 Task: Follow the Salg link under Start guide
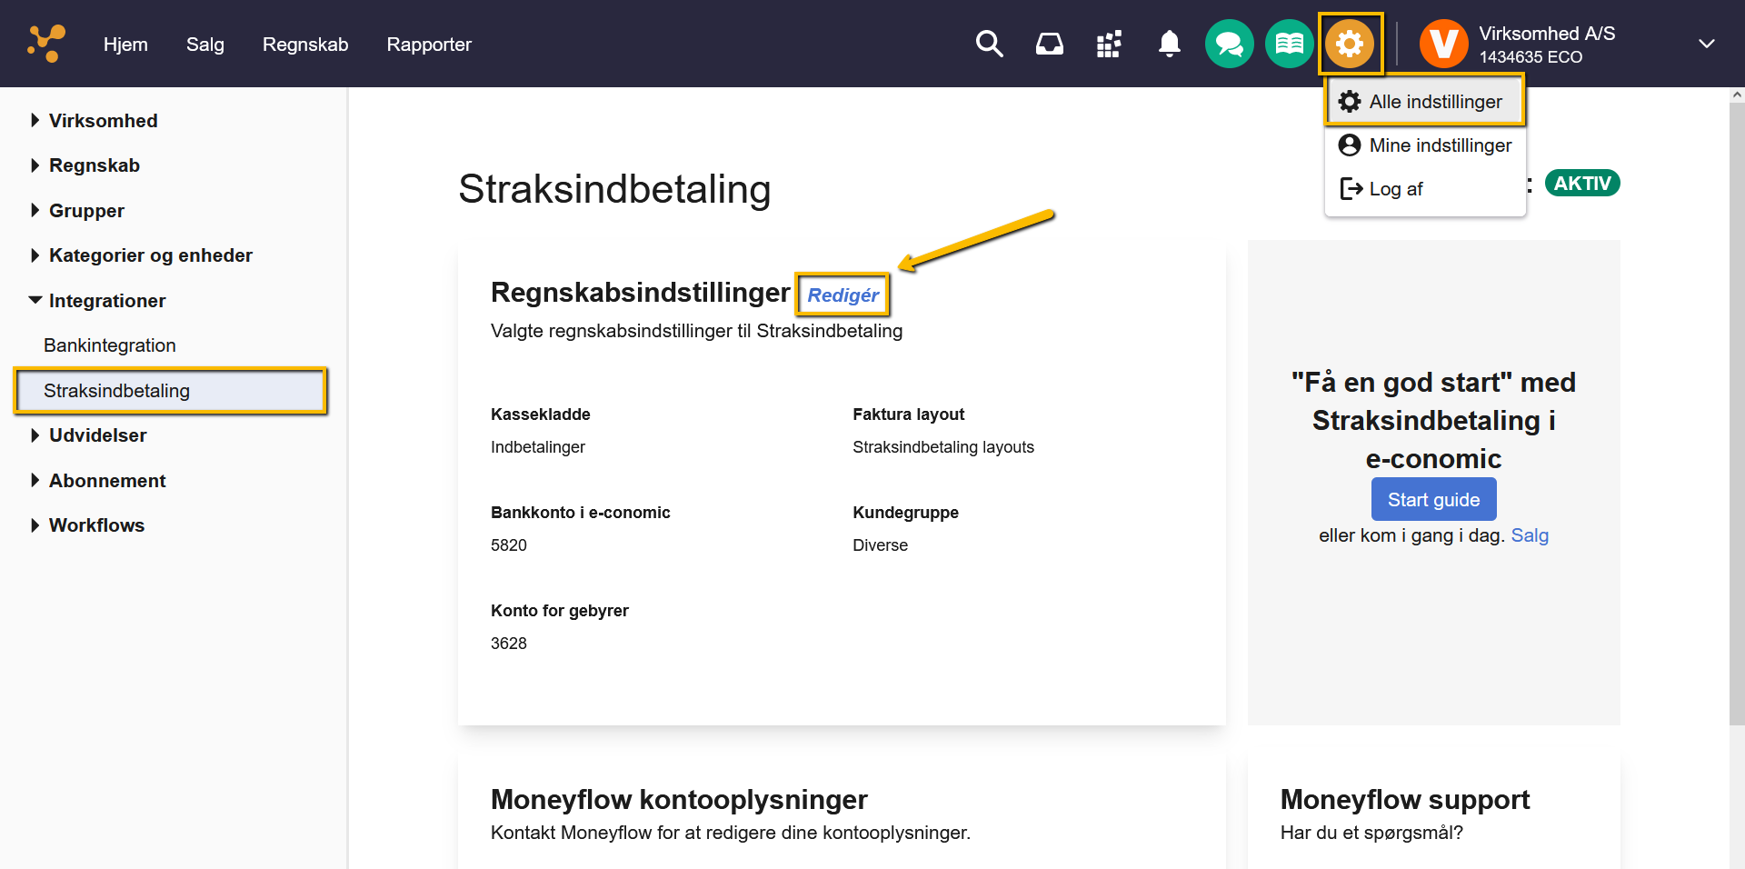(x=1530, y=535)
